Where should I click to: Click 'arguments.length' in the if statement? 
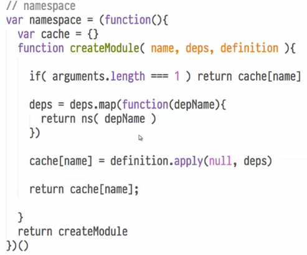click(x=98, y=77)
